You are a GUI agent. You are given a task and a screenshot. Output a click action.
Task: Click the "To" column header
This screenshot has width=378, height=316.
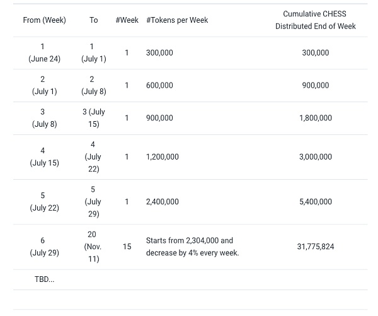pos(93,20)
